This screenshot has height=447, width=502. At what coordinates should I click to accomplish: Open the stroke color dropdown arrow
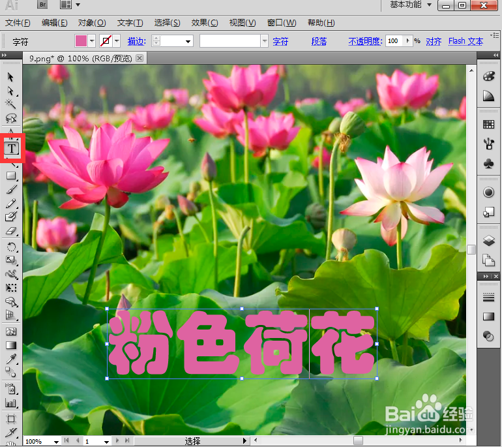click(x=117, y=41)
